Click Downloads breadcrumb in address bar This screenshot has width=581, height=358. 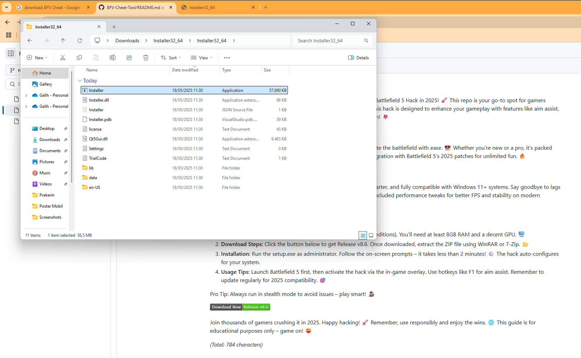(127, 41)
